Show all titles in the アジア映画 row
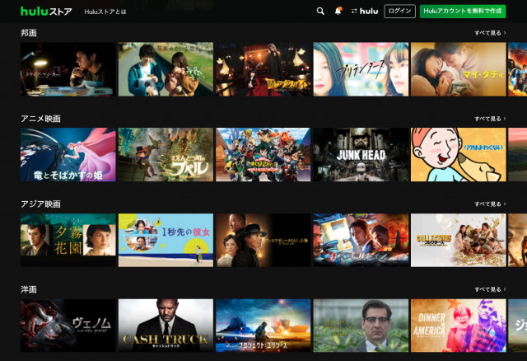 pos(490,204)
